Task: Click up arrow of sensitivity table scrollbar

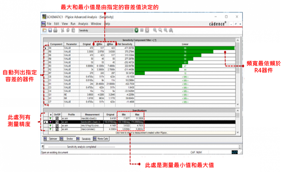Action: pyautogui.click(x=238, y=40)
